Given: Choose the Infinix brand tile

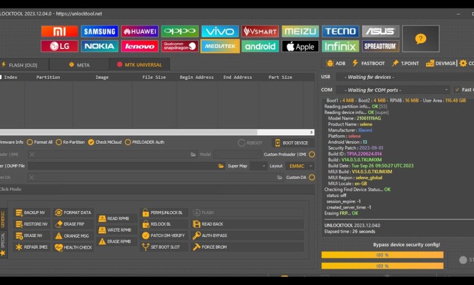Looking at the screenshot, I should tap(340, 46).
